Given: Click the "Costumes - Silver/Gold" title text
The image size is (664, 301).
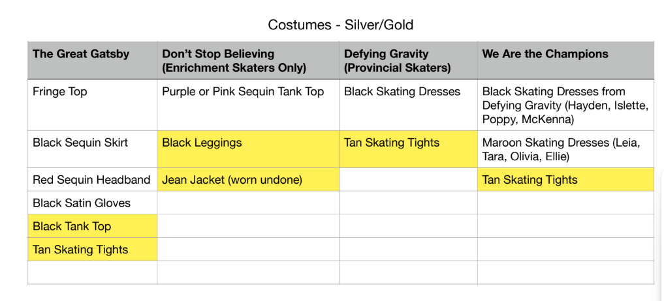Looking at the screenshot, I should (340, 25).
